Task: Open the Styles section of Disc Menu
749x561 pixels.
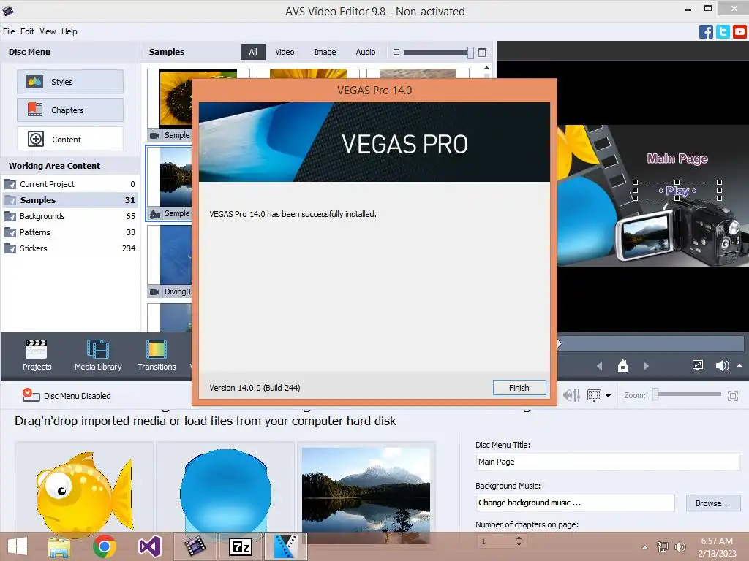Action: pyautogui.click(x=70, y=82)
